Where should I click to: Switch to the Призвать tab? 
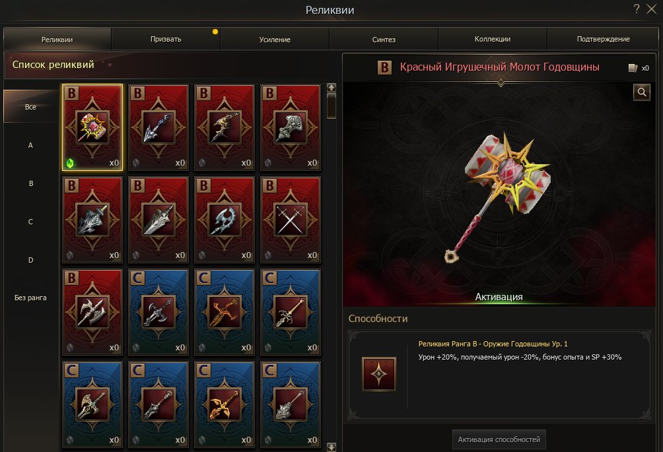point(166,40)
